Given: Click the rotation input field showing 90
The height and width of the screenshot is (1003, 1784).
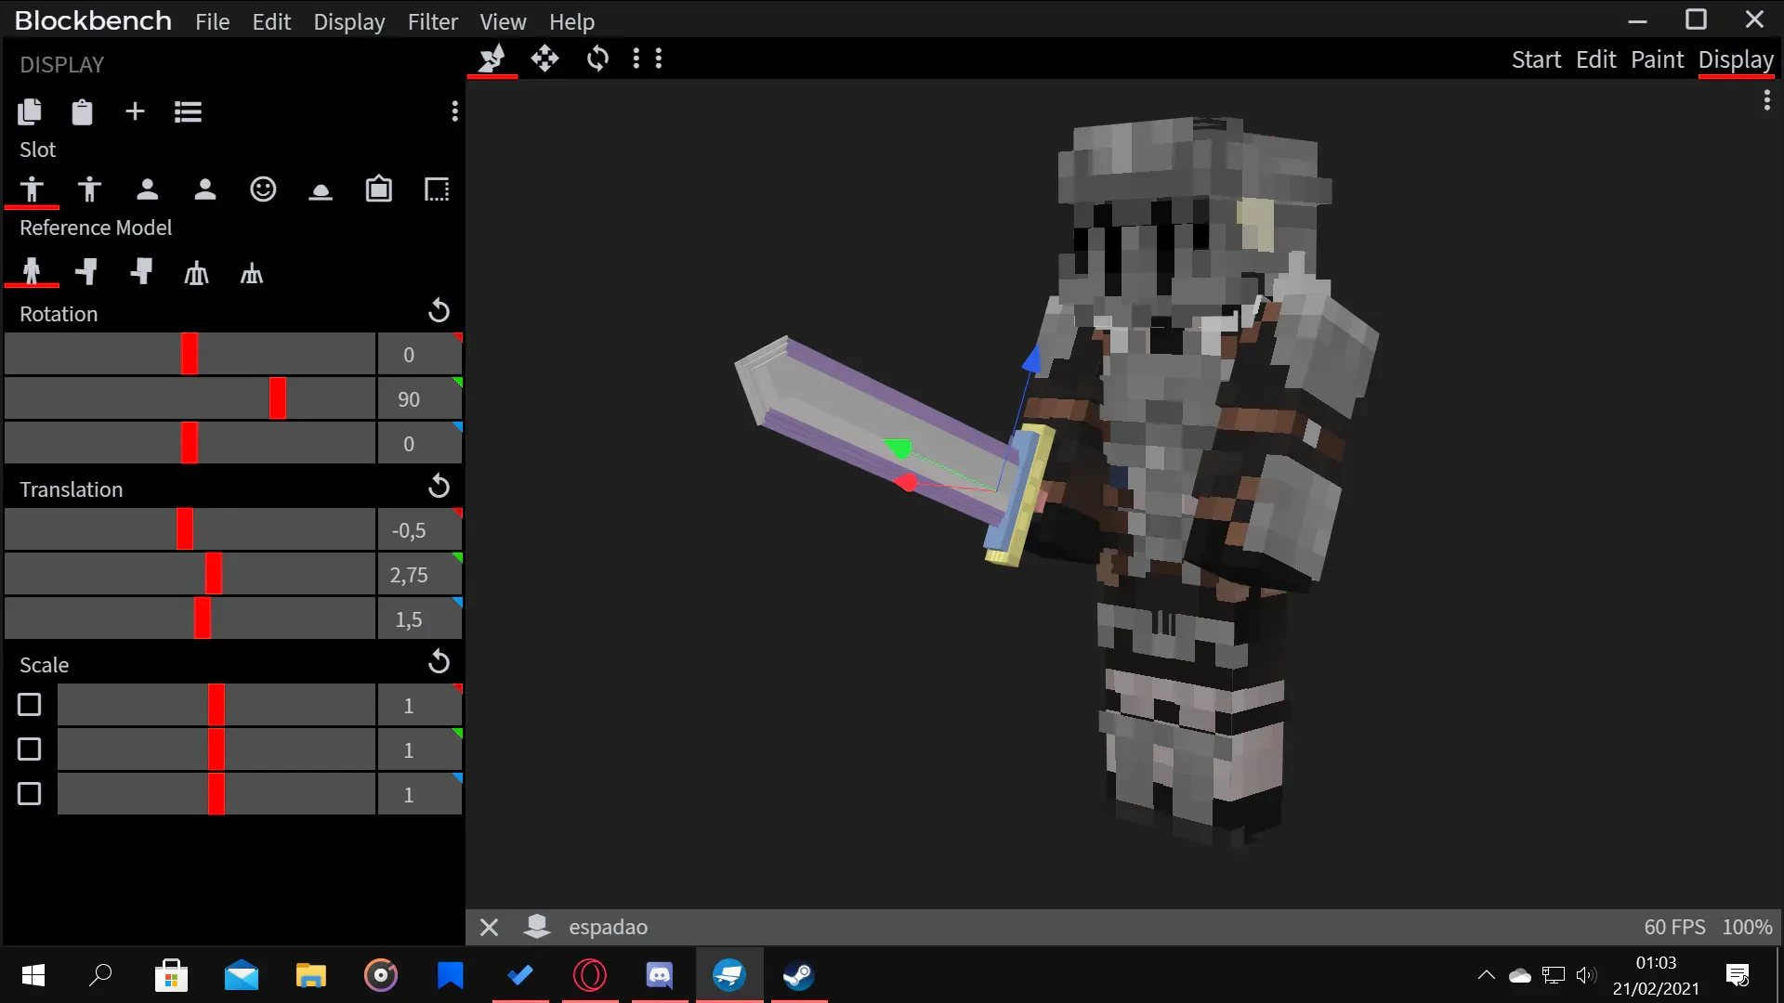Looking at the screenshot, I should [419, 399].
